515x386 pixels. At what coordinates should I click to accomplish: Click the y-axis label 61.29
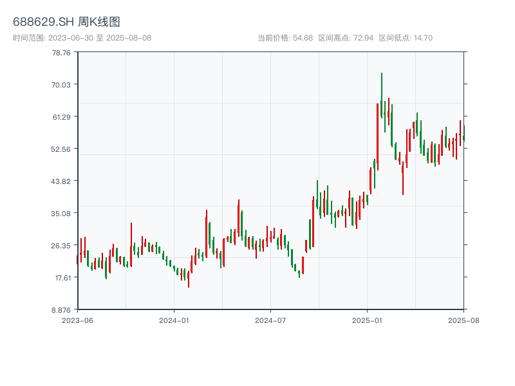click(61, 117)
